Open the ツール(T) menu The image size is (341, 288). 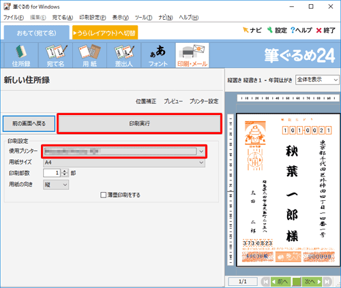coord(143,18)
